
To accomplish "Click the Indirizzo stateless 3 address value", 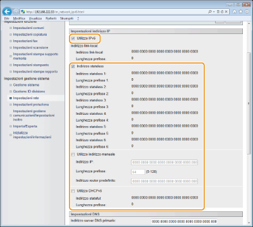I will pyautogui.click(x=164, y=100).
